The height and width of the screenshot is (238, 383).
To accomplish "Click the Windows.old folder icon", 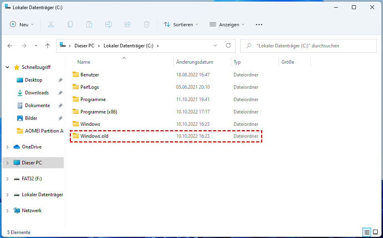I will click(76, 136).
